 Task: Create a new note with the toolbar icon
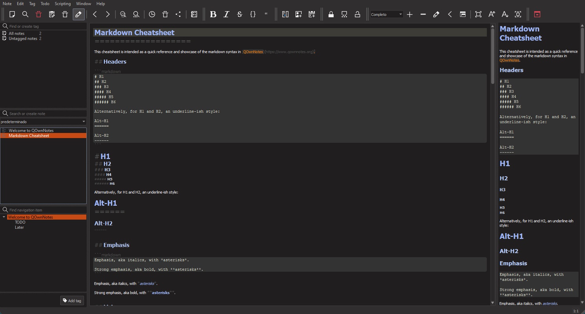12,15
